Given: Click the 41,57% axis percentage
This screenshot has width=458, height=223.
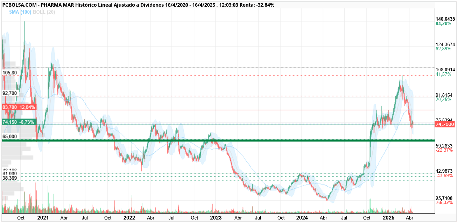Looking at the screenshot, I should pos(443,74).
